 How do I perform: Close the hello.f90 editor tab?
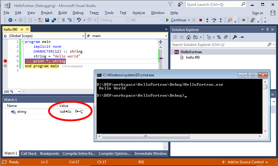click(27, 29)
